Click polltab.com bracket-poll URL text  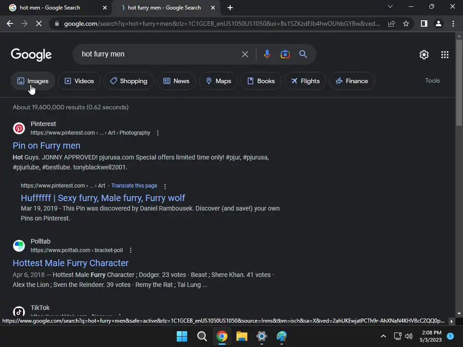[77, 250]
